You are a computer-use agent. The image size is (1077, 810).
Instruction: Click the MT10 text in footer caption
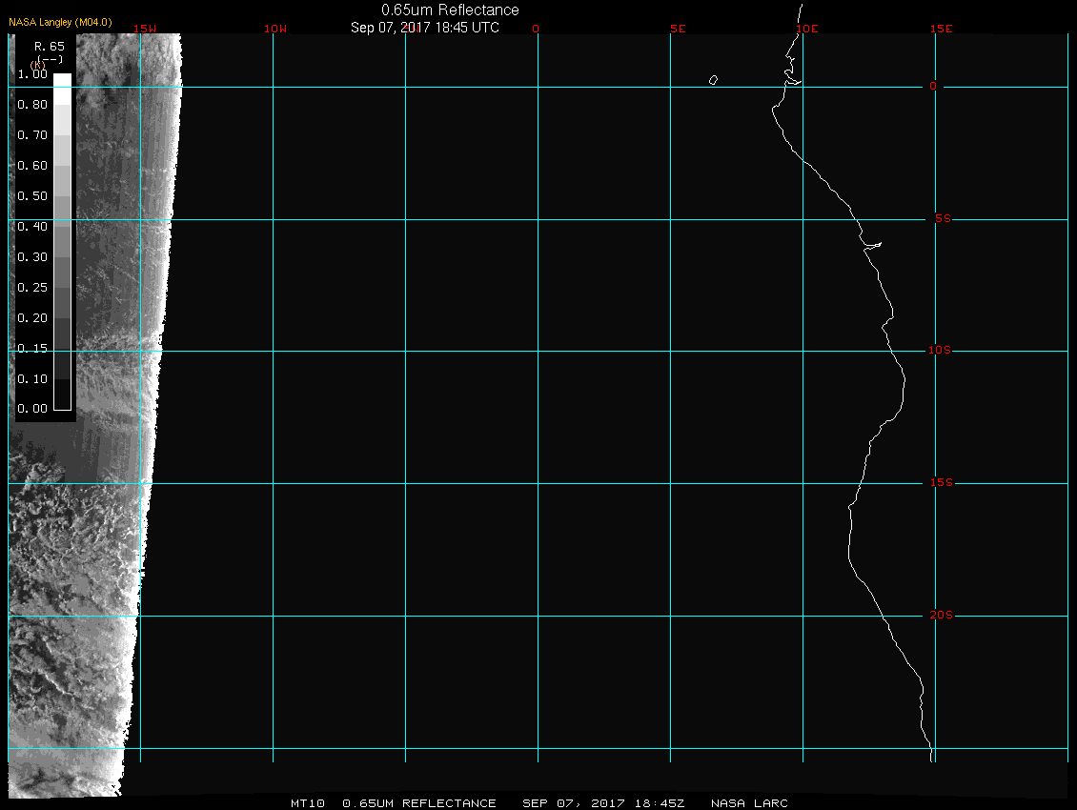click(x=308, y=803)
